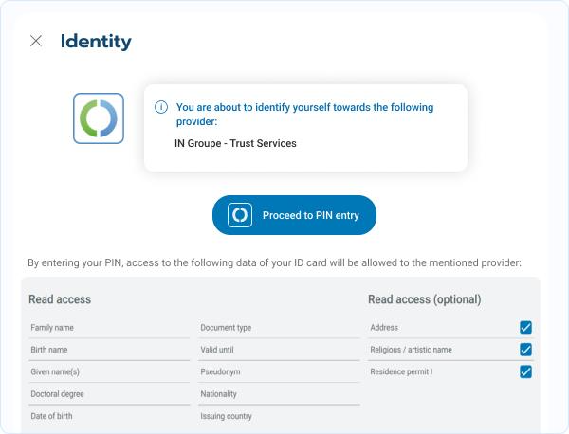The image size is (569, 434).
Task: Select the Valid until entry
Action: pos(219,350)
